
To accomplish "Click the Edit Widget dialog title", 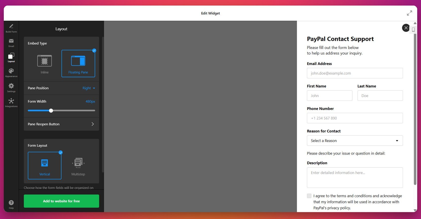I will click(x=210, y=13).
